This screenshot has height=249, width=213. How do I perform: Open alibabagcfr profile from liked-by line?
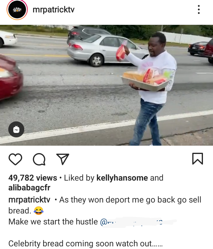29,188
